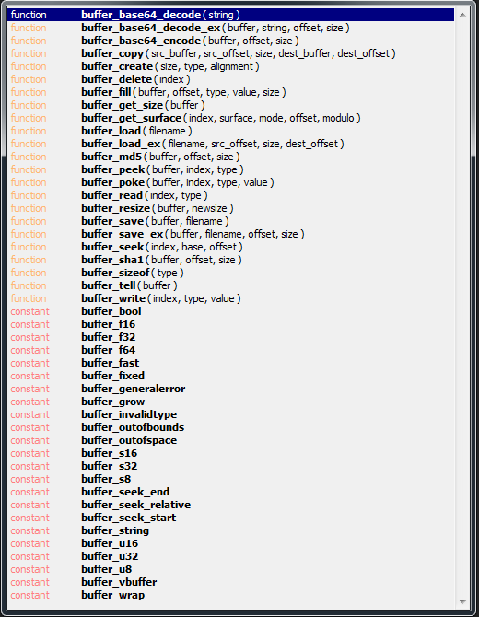Select buffer_outofbounds constant entry
479x617 pixels.
230,427
